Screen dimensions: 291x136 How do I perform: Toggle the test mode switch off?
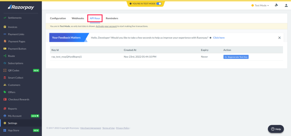point(159,4)
